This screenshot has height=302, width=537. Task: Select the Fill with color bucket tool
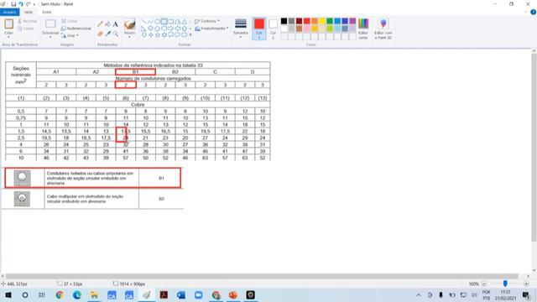(108, 24)
